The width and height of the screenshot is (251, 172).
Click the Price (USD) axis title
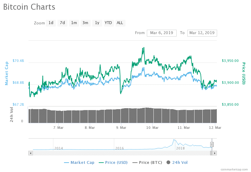244,73
